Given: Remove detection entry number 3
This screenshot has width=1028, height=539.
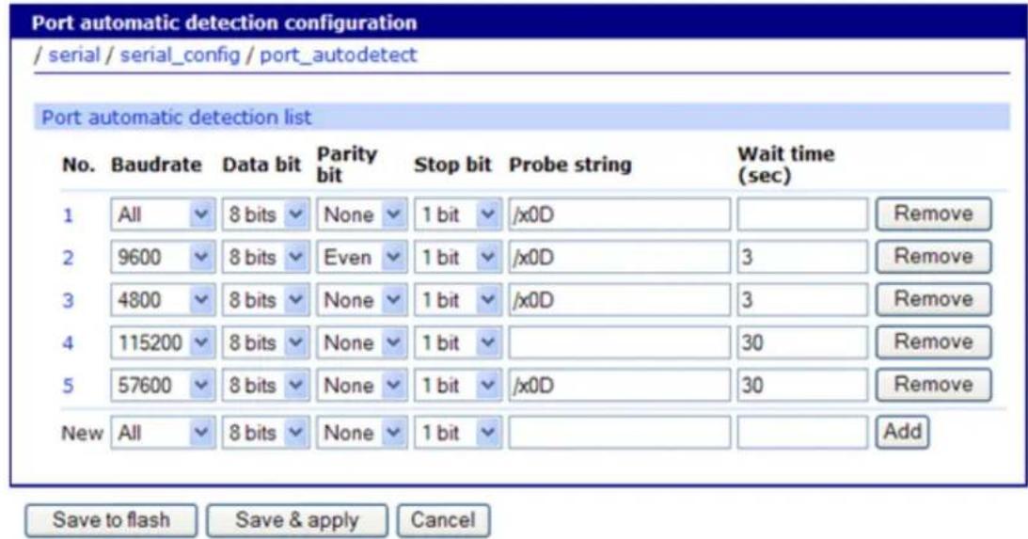Looking at the screenshot, I should (x=934, y=299).
